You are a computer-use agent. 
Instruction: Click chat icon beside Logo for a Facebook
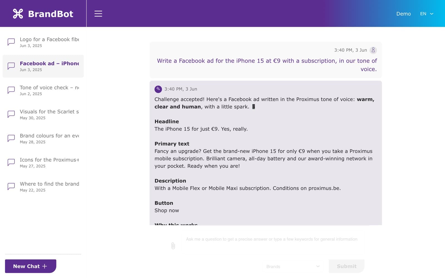[x=11, y=42]
